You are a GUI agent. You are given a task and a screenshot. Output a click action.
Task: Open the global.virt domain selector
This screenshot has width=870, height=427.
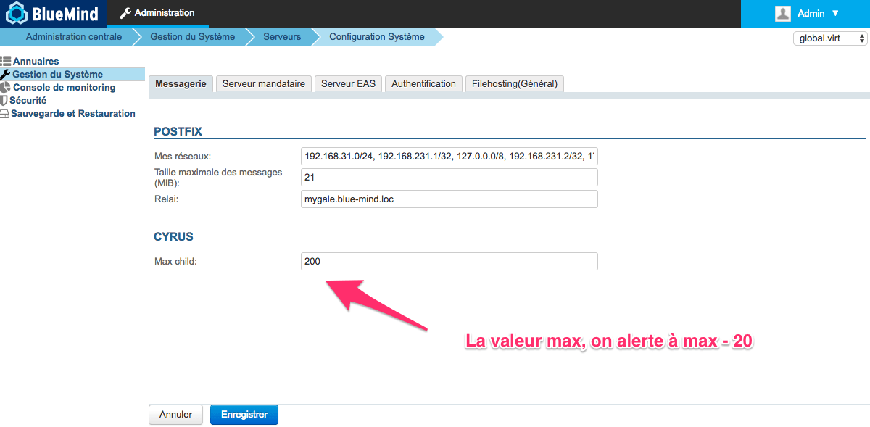(830, 38)
